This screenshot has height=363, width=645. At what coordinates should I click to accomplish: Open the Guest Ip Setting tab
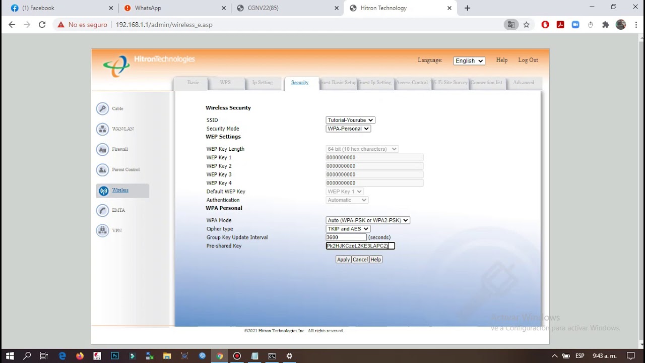tap(375, 83)
